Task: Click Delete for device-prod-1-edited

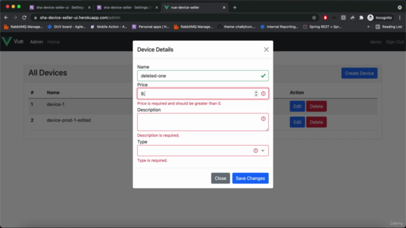Action: [317, 122]
